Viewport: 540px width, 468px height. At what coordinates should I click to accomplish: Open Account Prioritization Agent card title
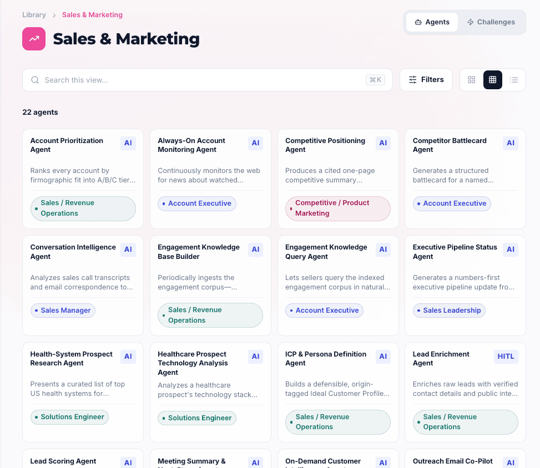pyautogui.click(x=67, y=145)
